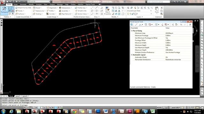The width and height of the screenshot is (204, 114).
Task: Click the Paste clipboard button
Action: point(157,10)
